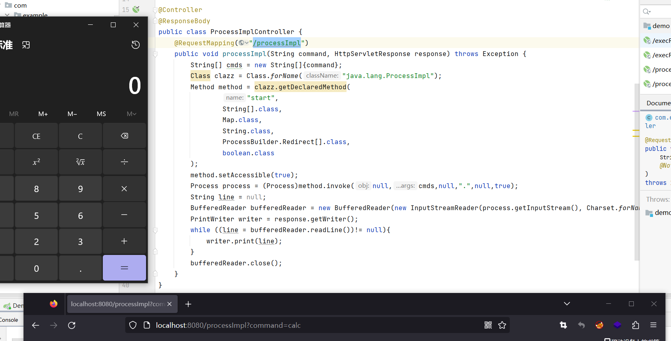This screenshot has width=671, height=341.
Task: Collapse the @Controller annotation fold marker
Action: [155, 10]
